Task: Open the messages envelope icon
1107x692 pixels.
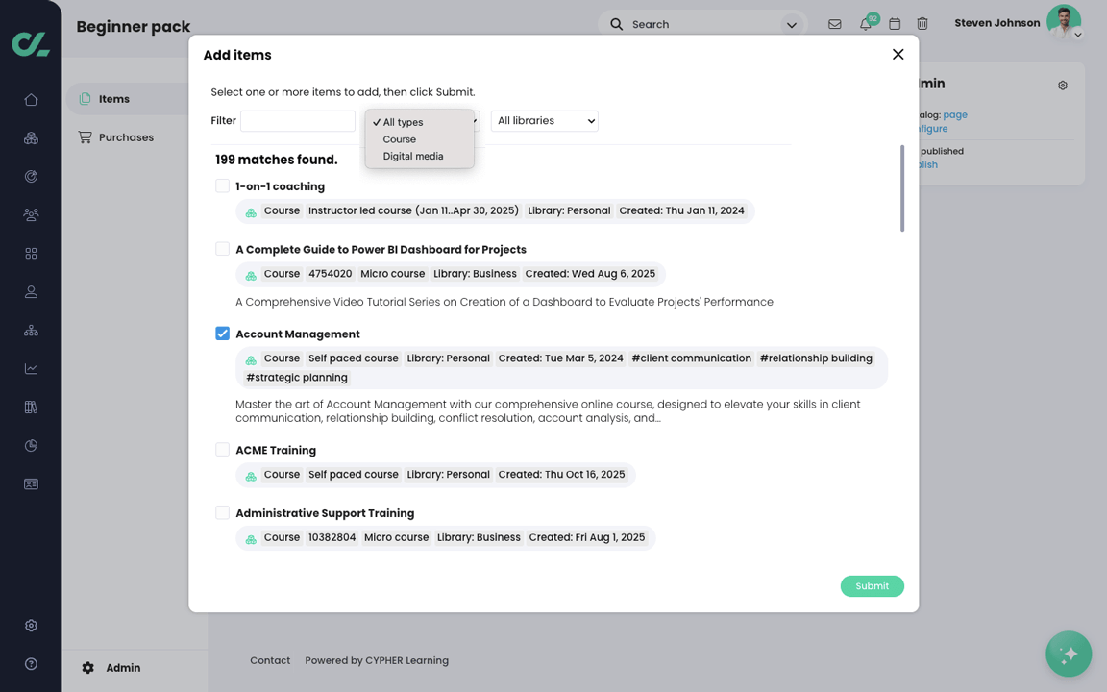Action: pyautogui.click(x=834, y=24)
